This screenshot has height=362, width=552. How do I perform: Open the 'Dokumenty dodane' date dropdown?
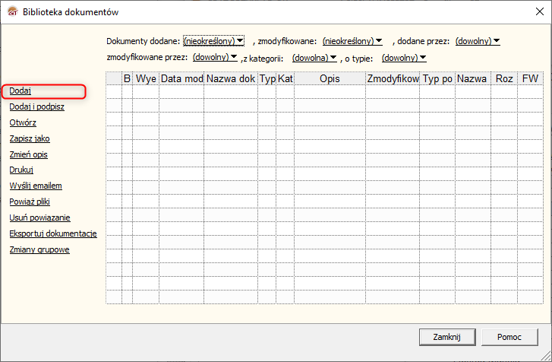(x=213, y=40)
